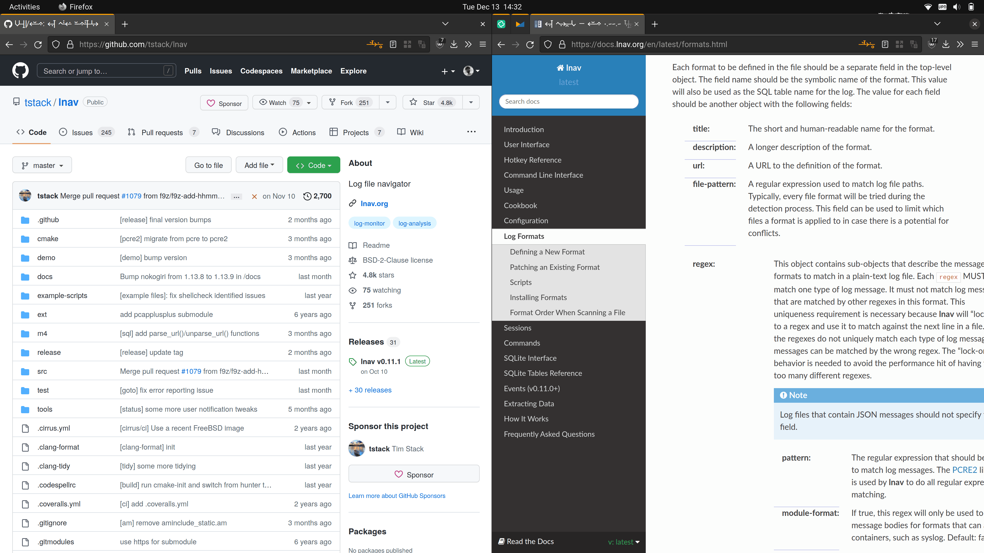Click the tracking protection shield by the github.com address
This screenshot has height=553, width=984.
tap(56, 44)
